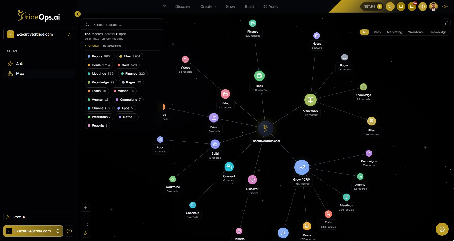The image size is (454, 241).
Task: Open the bottom ExecutiveStride.com account switcher
Action: 33,231
